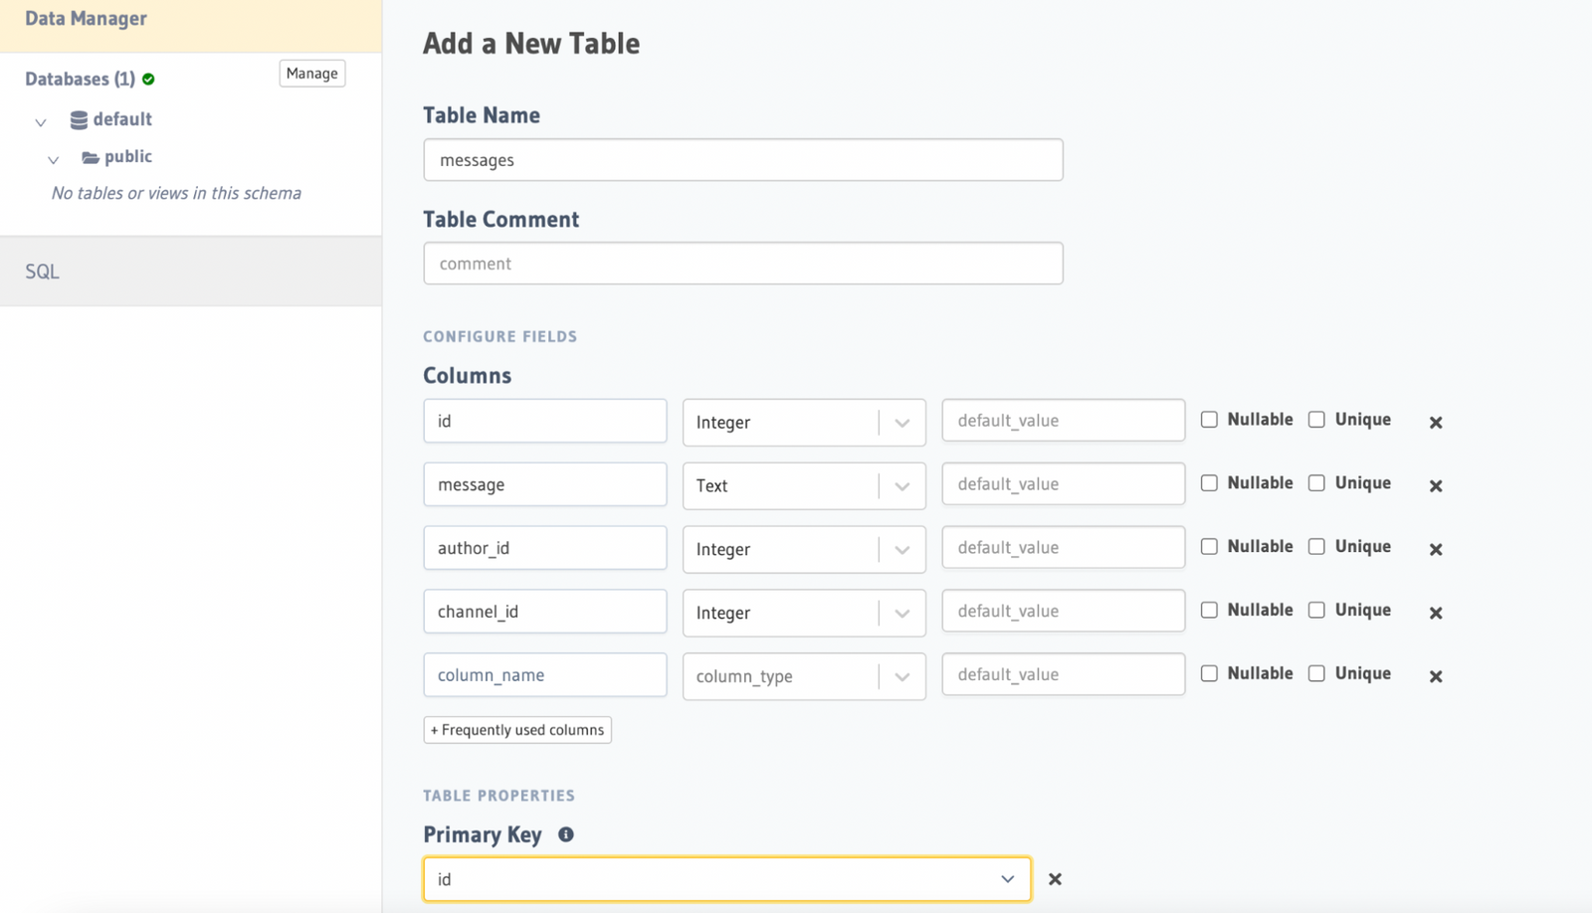Click the Table Comment input field
Screen dimensions: 1592x913
tap(743, 263)
